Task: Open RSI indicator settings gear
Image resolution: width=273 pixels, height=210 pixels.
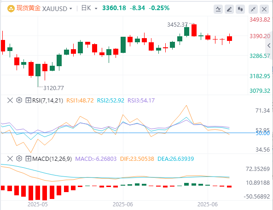Action: tap(19, 100)
